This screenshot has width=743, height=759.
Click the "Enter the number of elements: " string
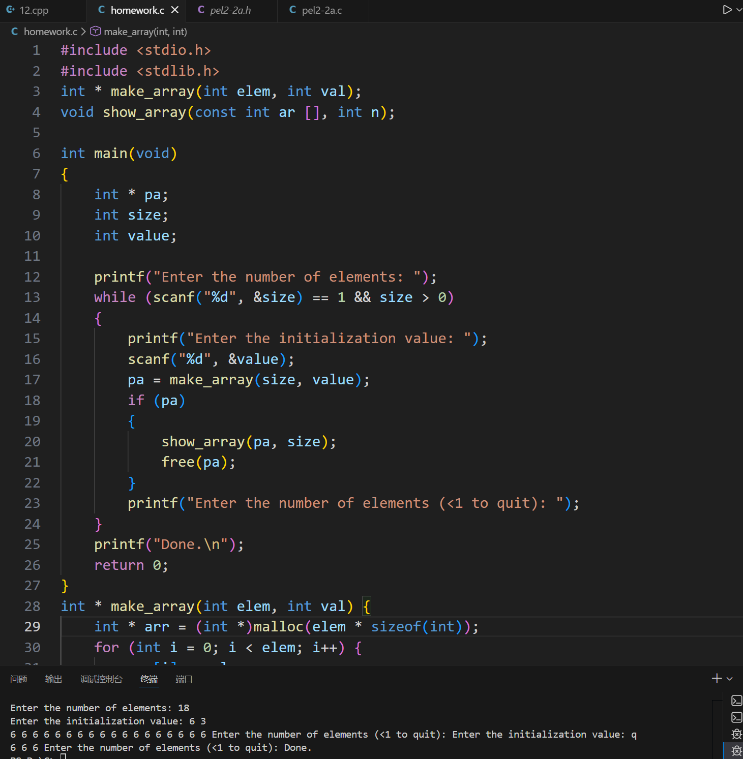287,277
